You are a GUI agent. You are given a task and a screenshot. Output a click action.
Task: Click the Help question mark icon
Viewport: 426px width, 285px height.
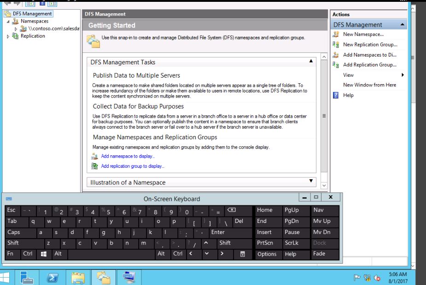[336, 95]
